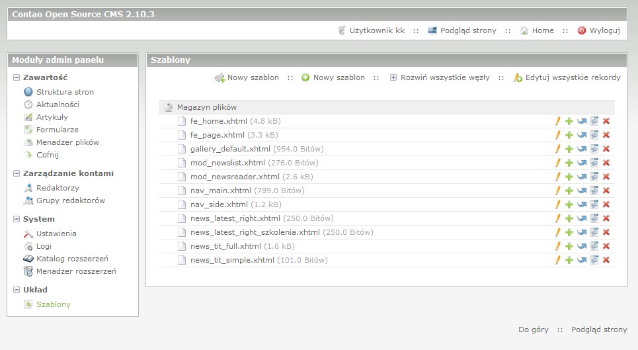Collapse the Zarządzanie kontami section
This screenshot has height=350, width=638.
point(17,173)
